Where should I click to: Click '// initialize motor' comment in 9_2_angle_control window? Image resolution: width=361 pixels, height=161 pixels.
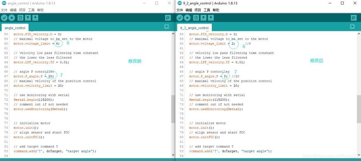[x=207, y=123]
